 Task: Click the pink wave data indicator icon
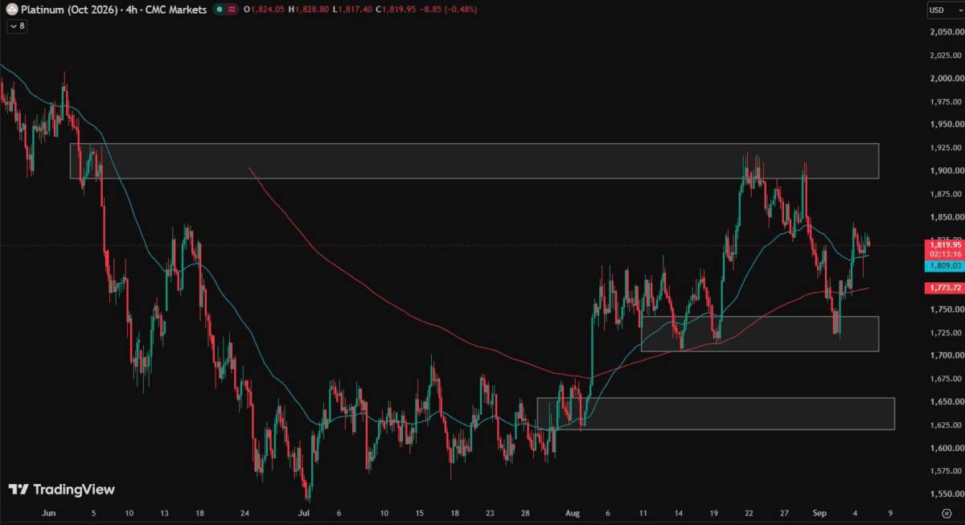(x=232, y=10)
